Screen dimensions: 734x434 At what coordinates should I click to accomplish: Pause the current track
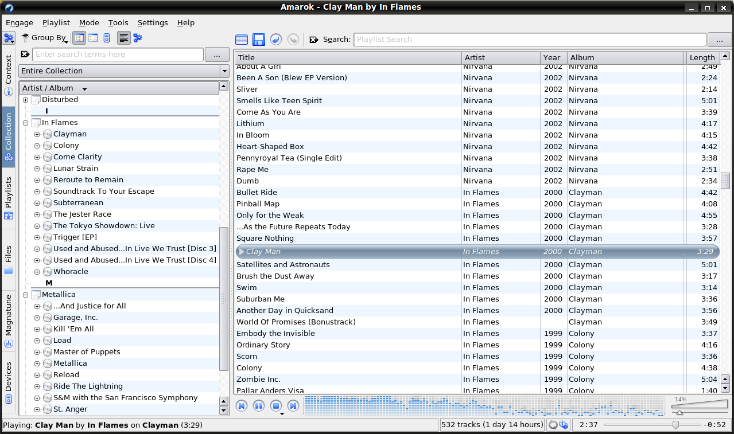[x=259, y=406]
